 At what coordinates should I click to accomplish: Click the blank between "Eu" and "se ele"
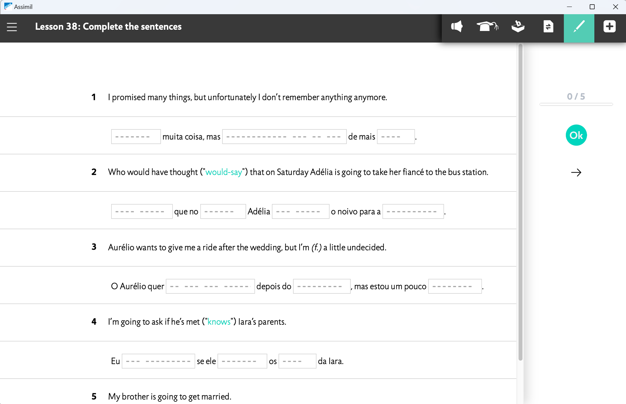pos(158,361)
